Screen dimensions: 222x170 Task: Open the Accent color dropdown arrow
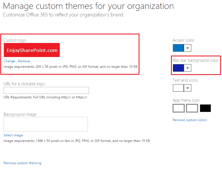click(188, 48)
